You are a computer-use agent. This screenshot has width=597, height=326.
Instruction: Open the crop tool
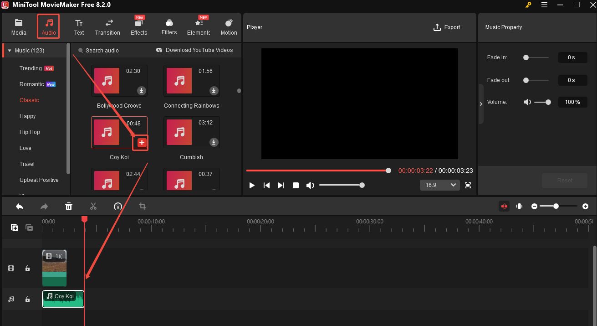pyautogui.click(x=143, y=207)
